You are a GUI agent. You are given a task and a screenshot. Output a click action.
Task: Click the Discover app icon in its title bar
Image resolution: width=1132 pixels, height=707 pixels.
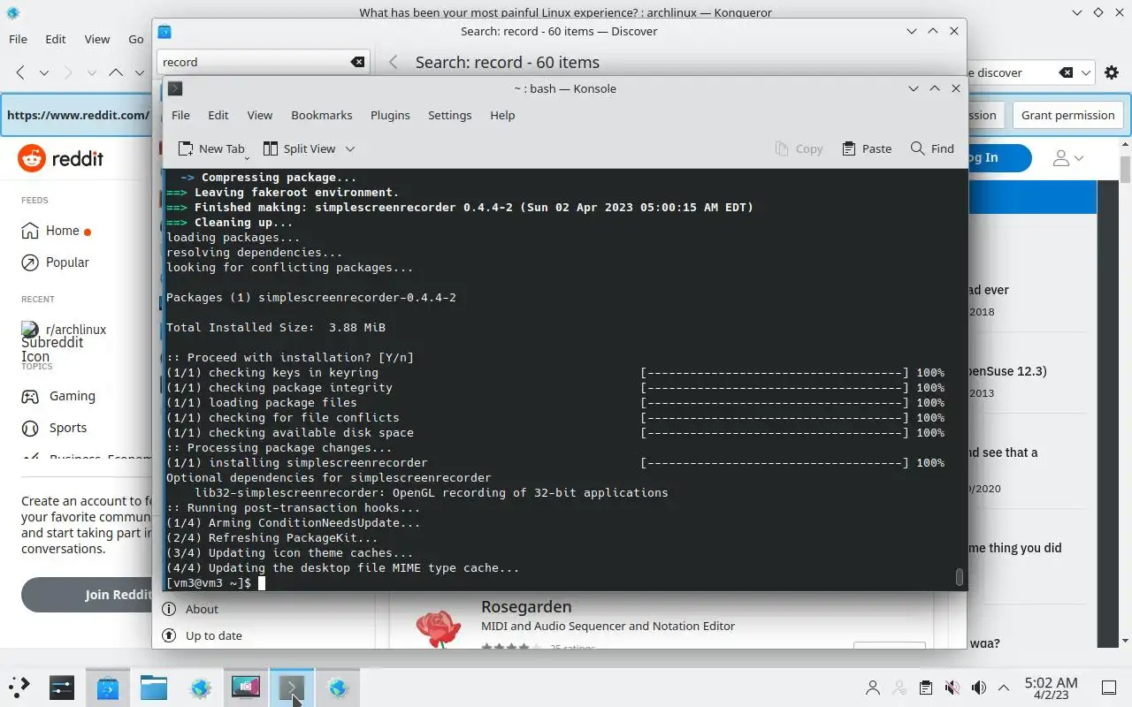tap(164, 31)
